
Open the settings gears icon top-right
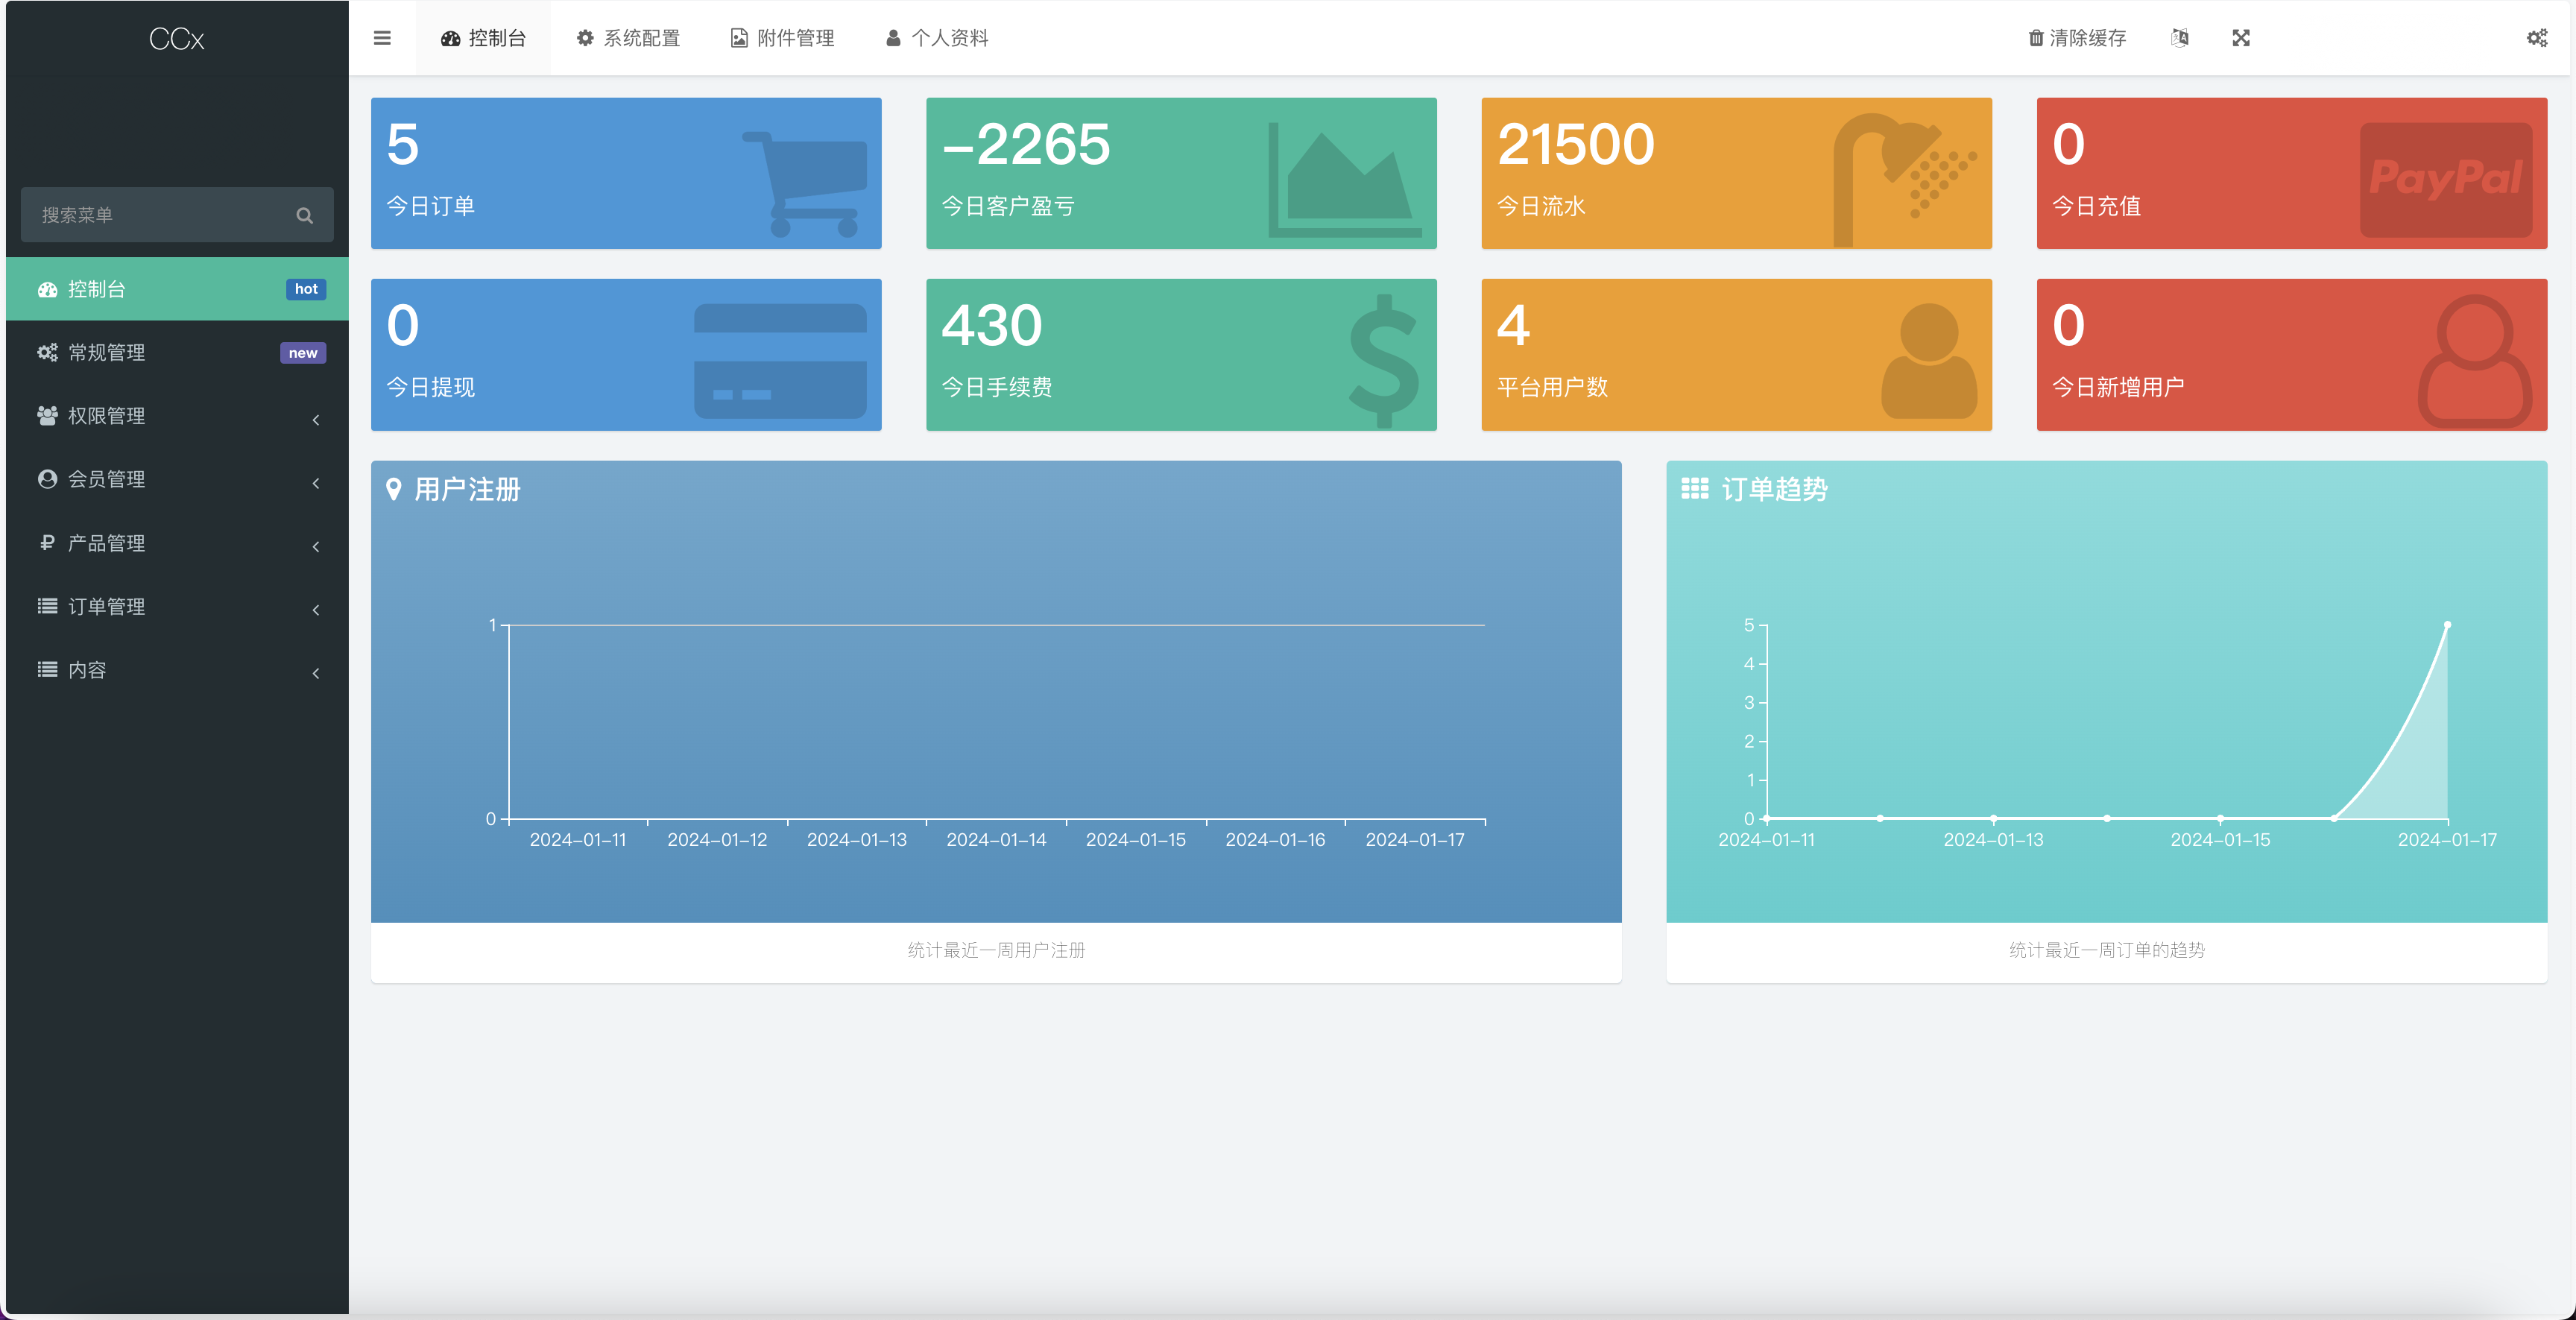[x=2536, y=38]
